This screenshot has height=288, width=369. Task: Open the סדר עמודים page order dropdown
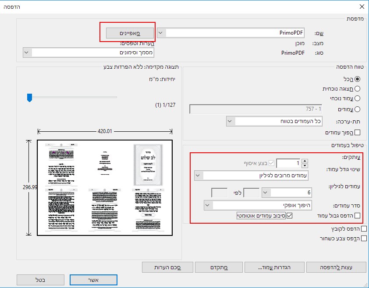click(258, 205)
